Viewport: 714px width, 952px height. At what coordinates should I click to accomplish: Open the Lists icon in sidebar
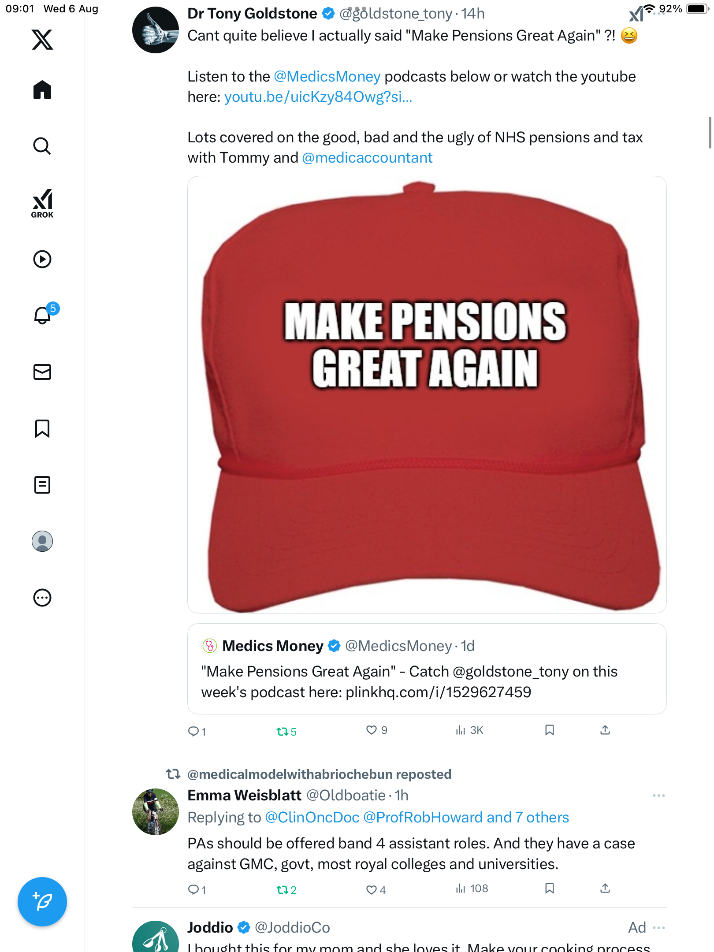[x=42, y=485]
